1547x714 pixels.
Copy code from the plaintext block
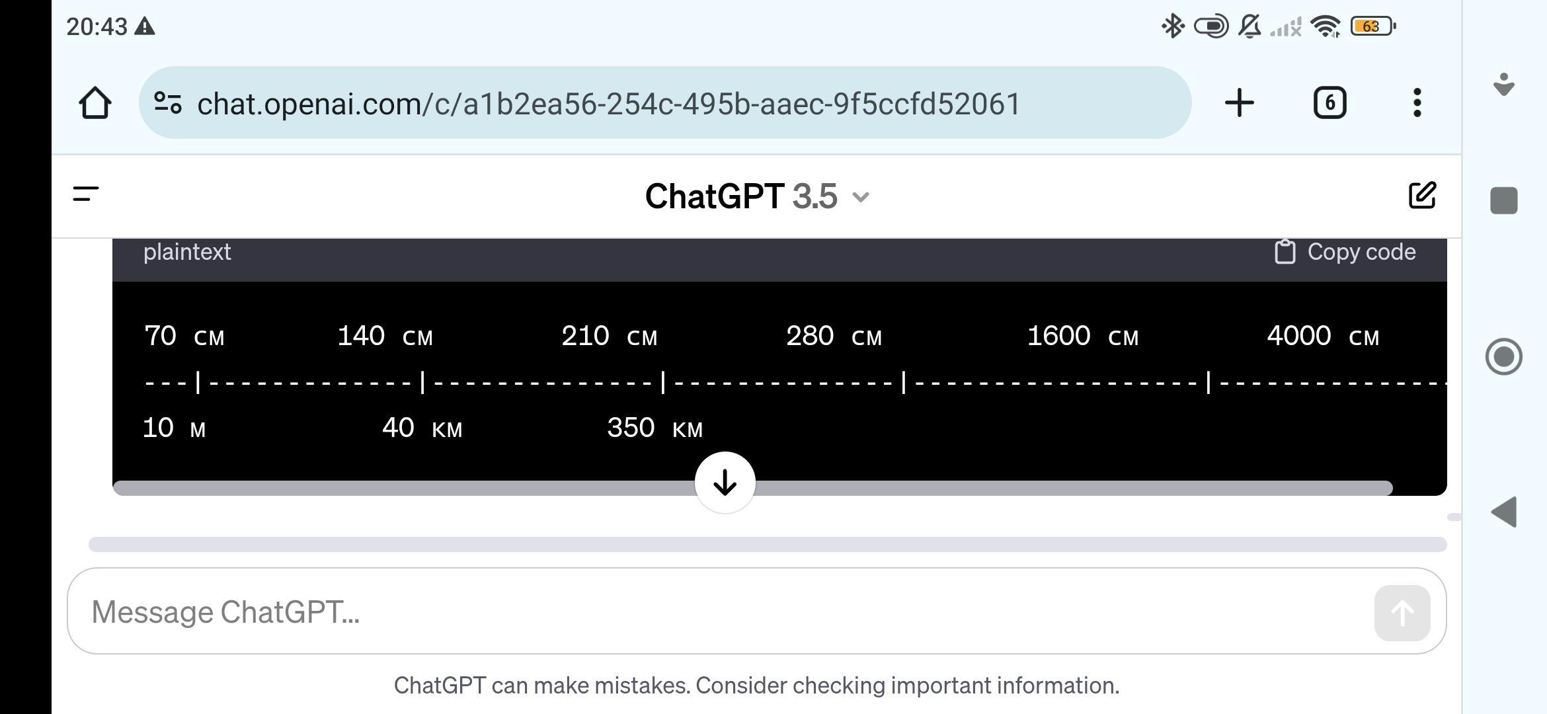tap(1345, 252)
